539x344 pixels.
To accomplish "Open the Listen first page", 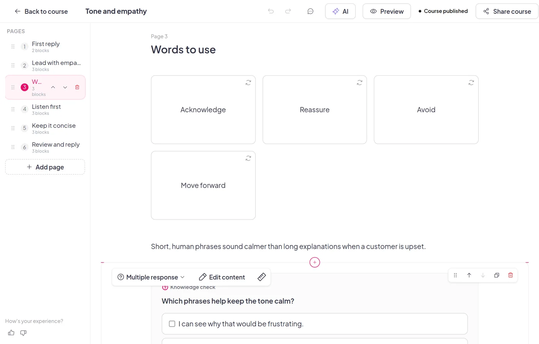I will click(x=45, y=109).
